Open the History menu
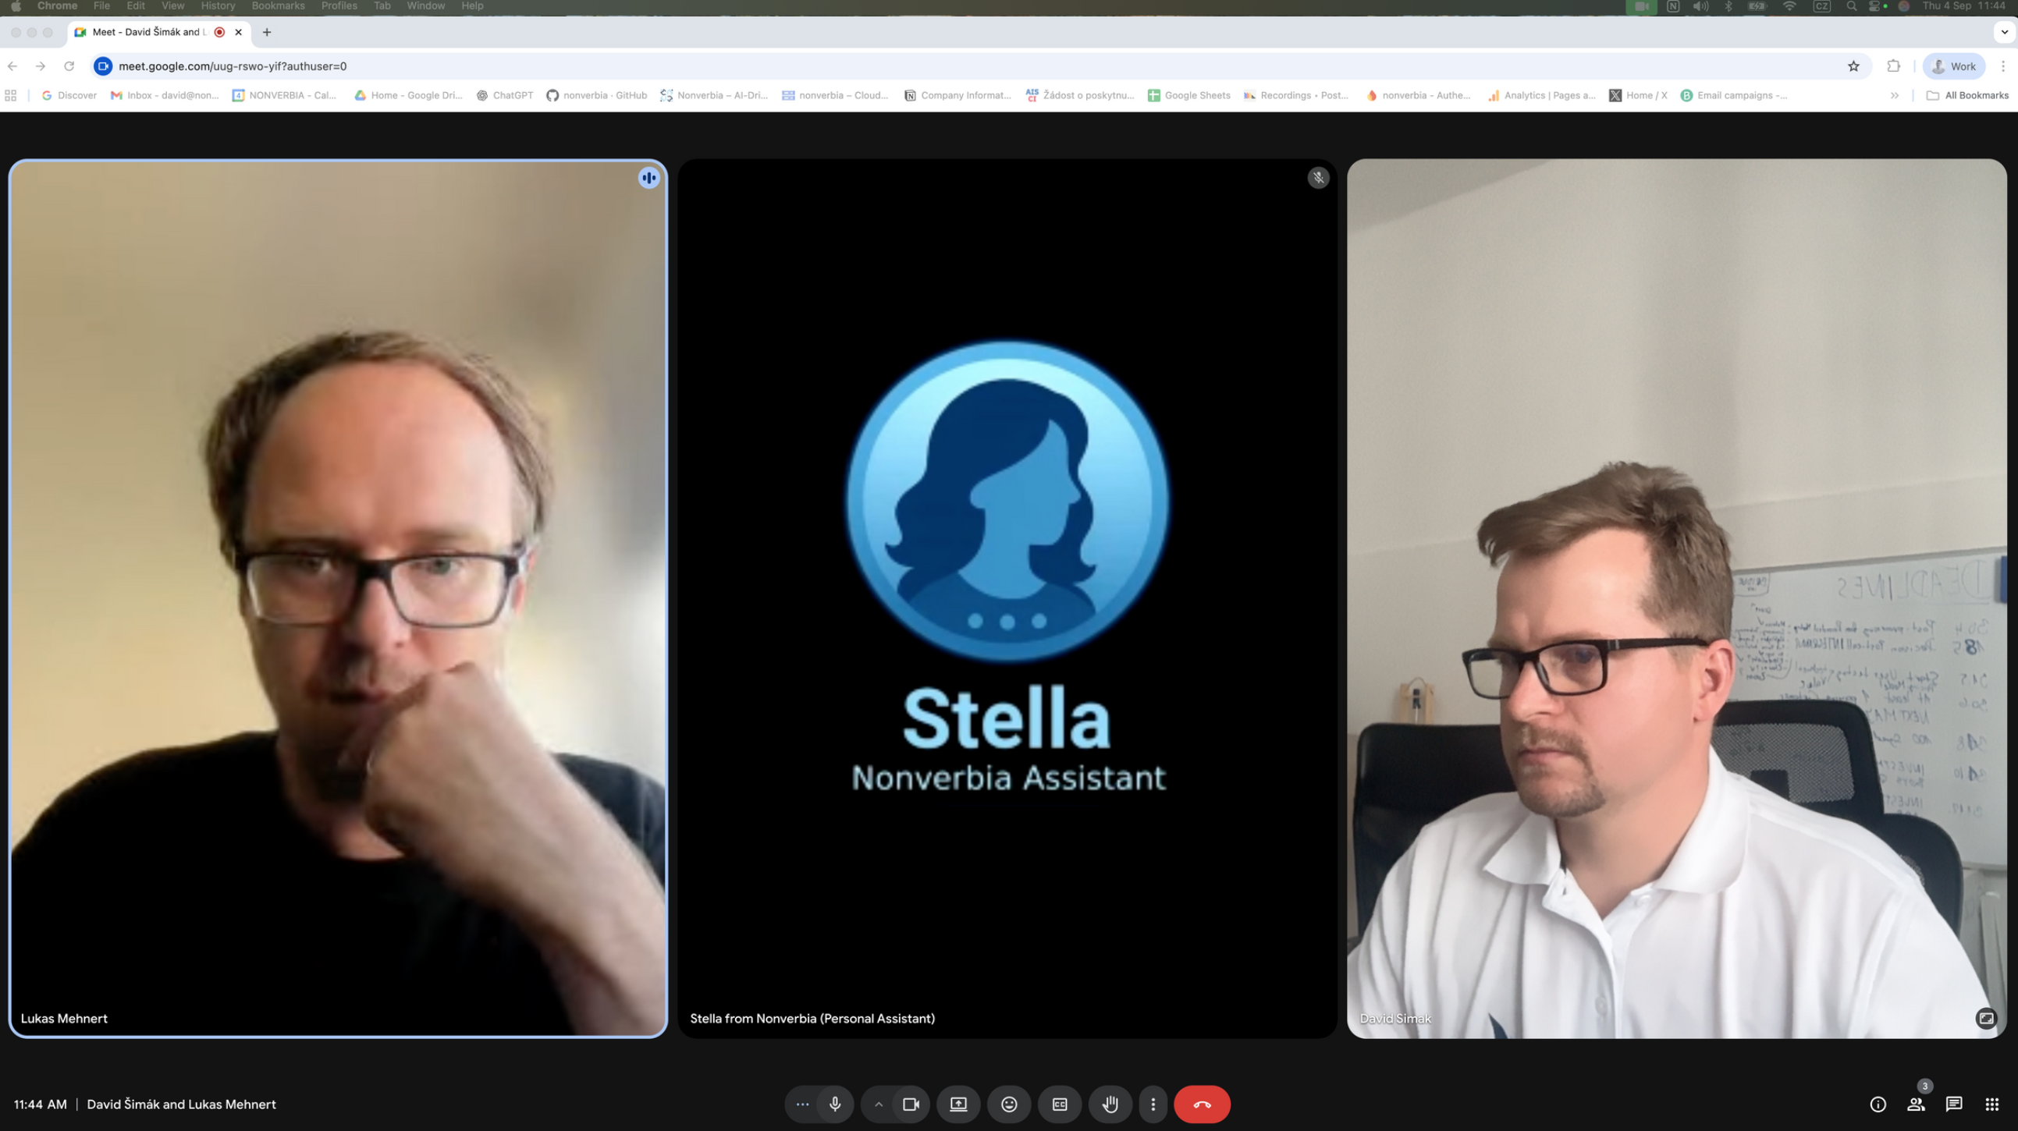The image size is (2018, 1131). tap(217, 5)
